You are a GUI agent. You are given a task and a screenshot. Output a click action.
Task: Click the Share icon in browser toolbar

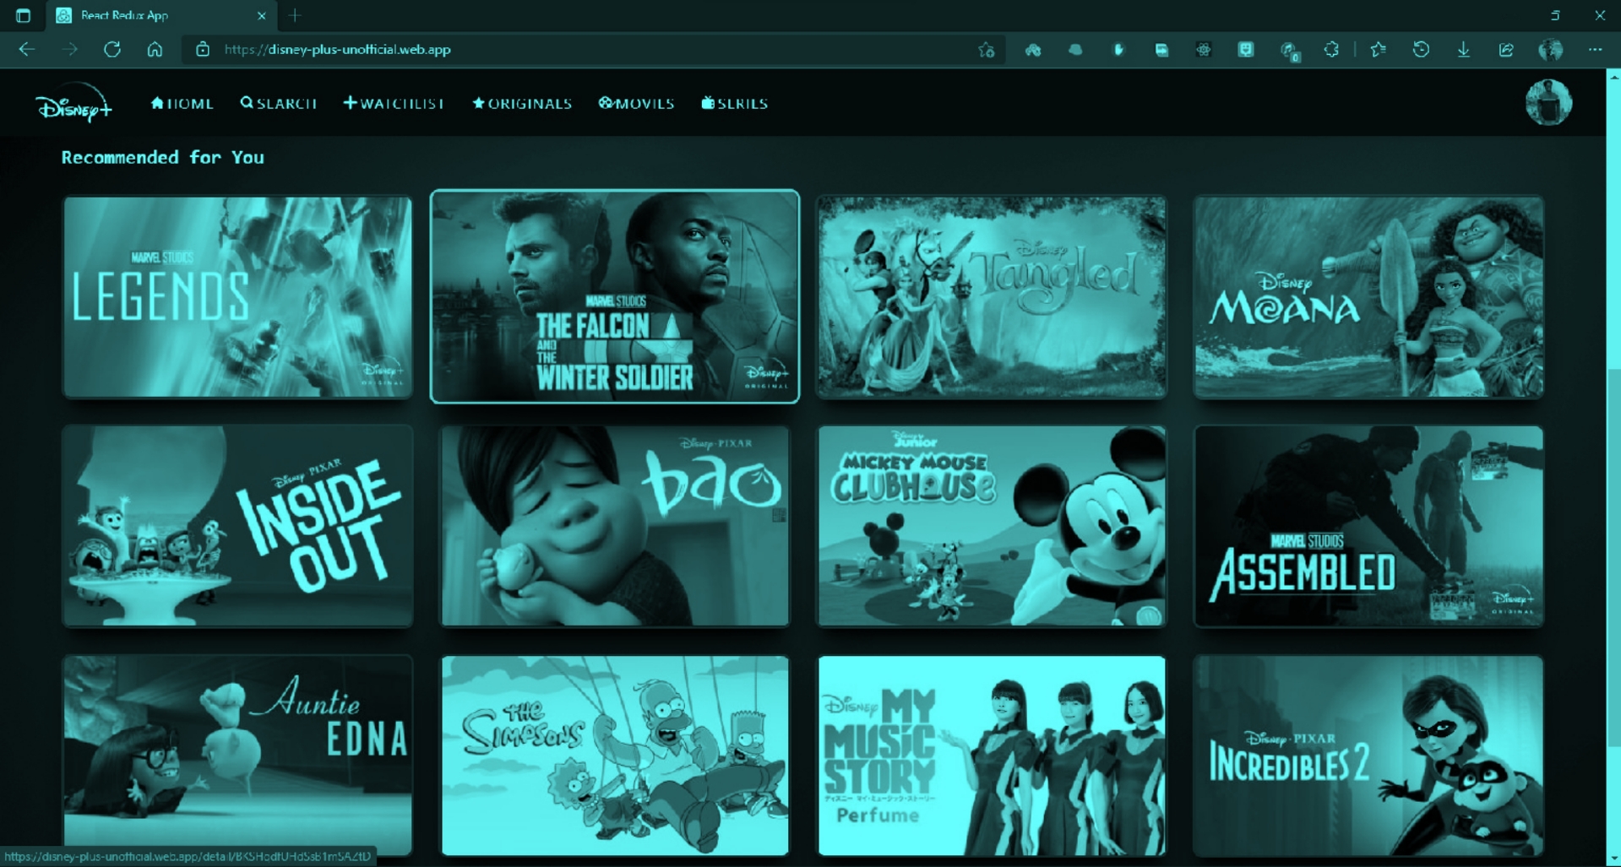click(x=1506, y=50)
